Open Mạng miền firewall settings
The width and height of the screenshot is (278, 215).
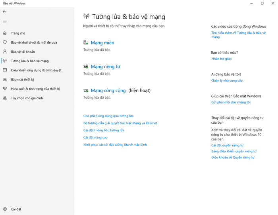tap(102, 43)
